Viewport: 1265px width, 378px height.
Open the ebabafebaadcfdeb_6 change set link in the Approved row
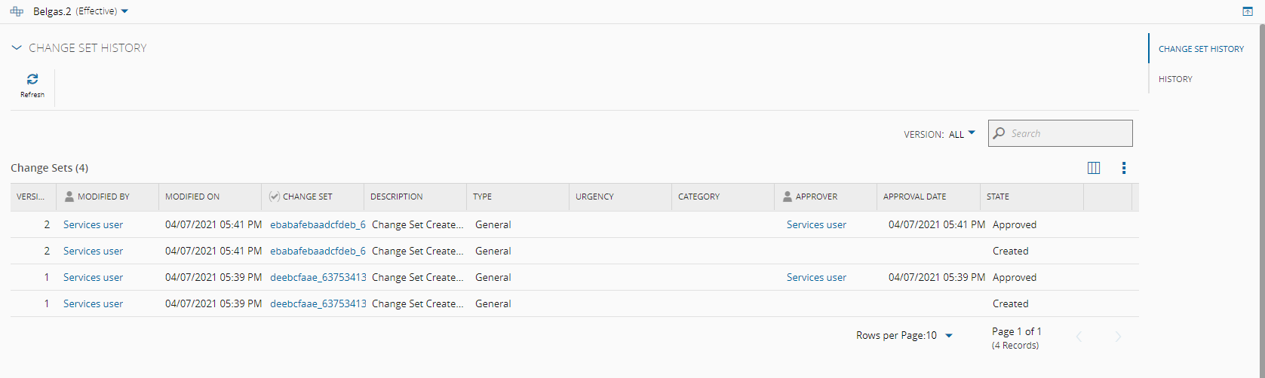click(318, 224)
